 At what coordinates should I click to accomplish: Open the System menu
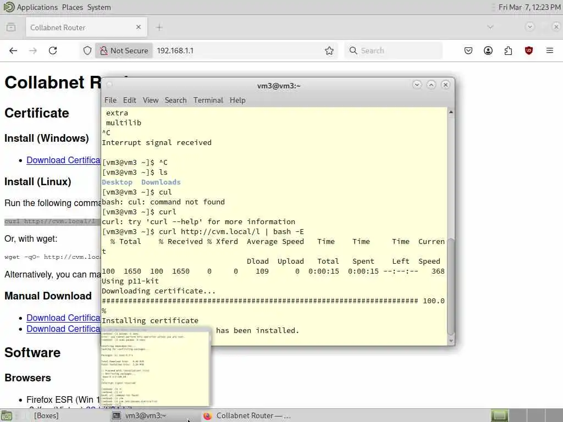coord(99,7)
